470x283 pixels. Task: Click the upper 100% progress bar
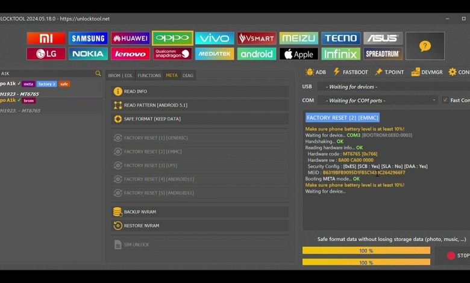366,250
